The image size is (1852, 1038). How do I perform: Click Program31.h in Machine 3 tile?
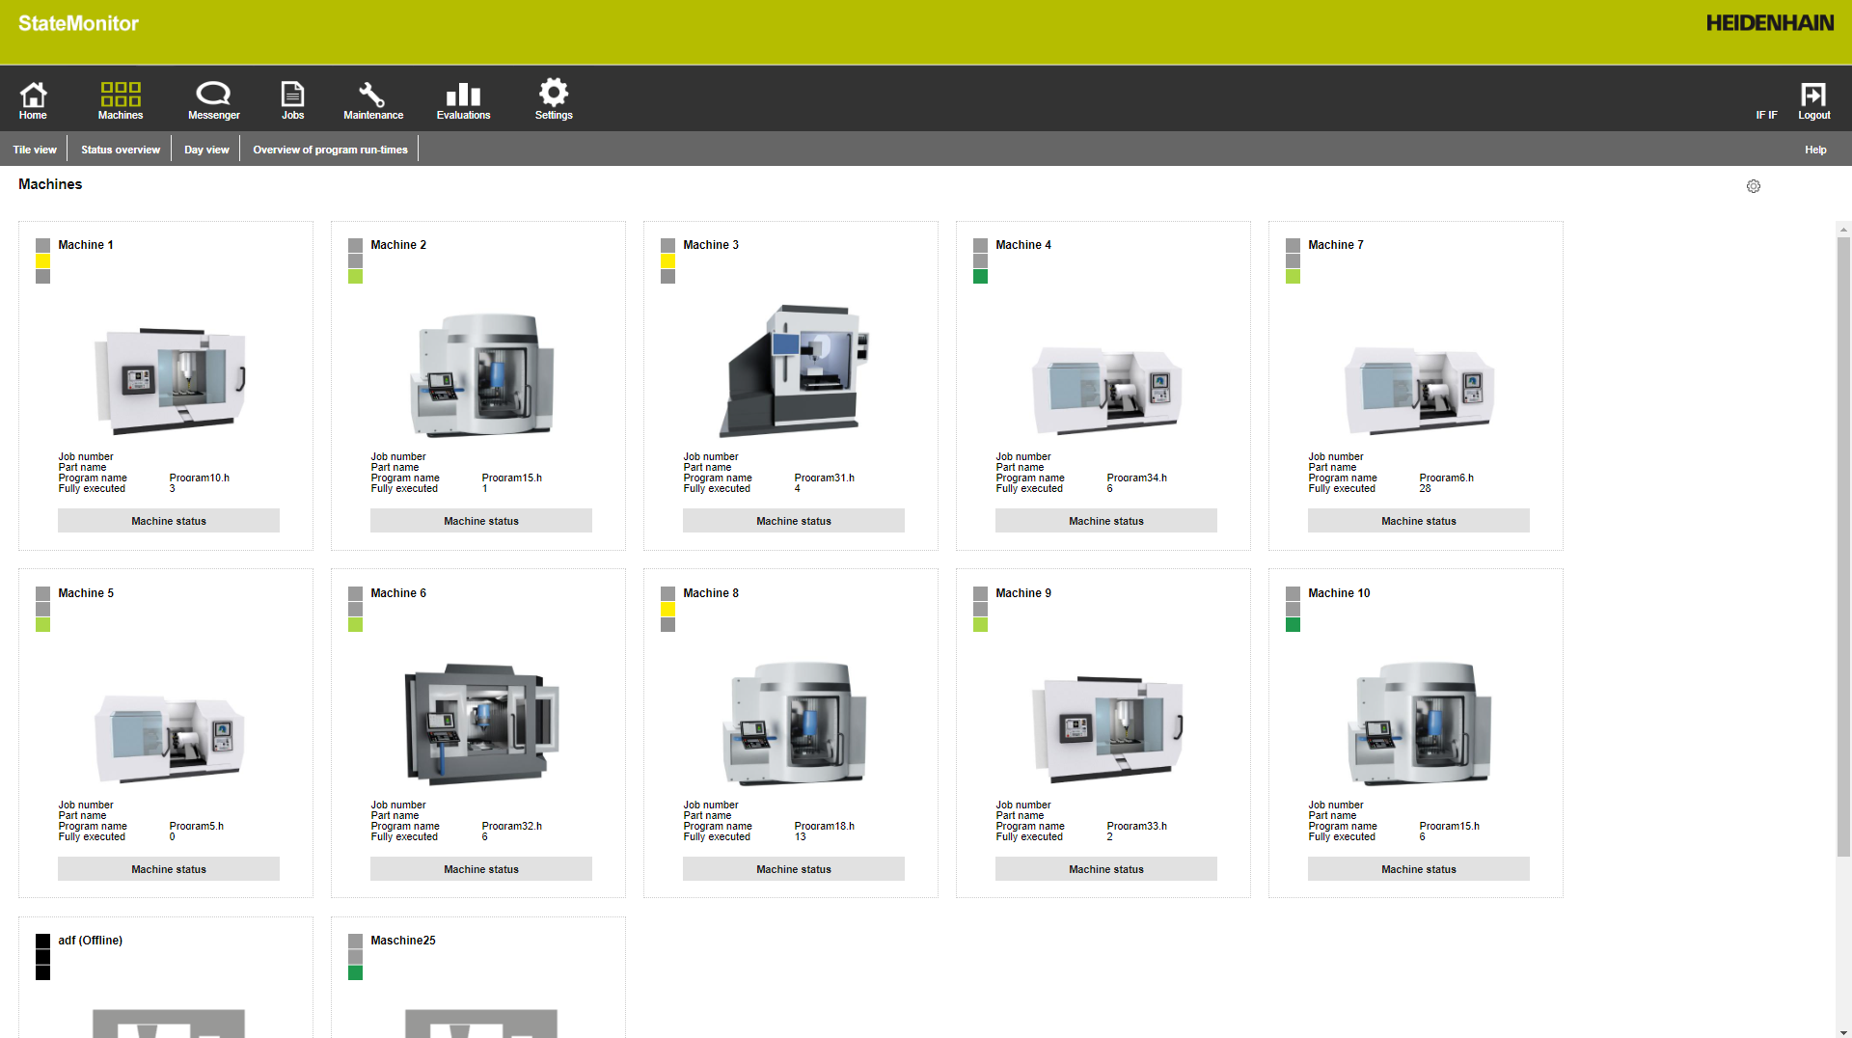pos(825,478)
